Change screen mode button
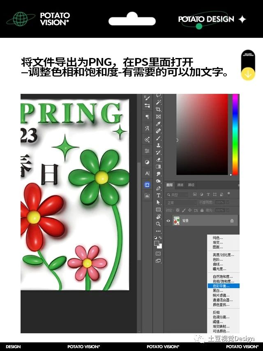This screenshot has height=351, width=263. pos(158,261)
